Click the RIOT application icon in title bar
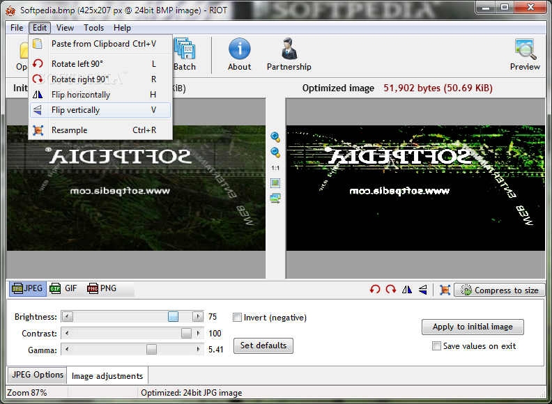Image resolution: width=552 pixels, height=404 pixels. pyautogui.click(x=11, y=11)
